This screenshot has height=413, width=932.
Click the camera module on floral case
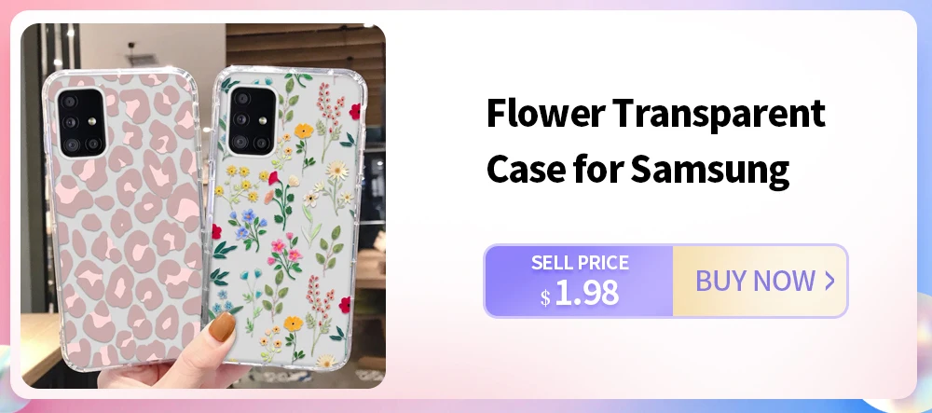click(252, 120)
